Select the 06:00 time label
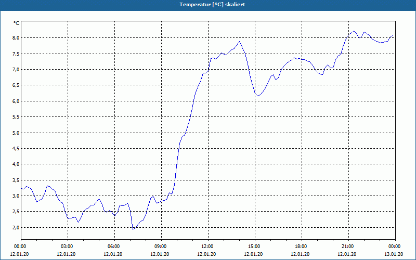This screenshot has height=260, width=416. coord(113,246)
